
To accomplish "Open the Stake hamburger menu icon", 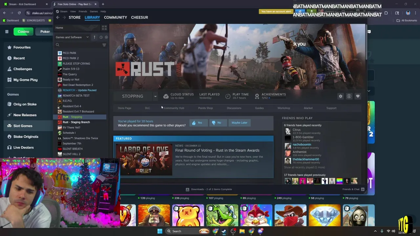I will click(x=7, y=31).
